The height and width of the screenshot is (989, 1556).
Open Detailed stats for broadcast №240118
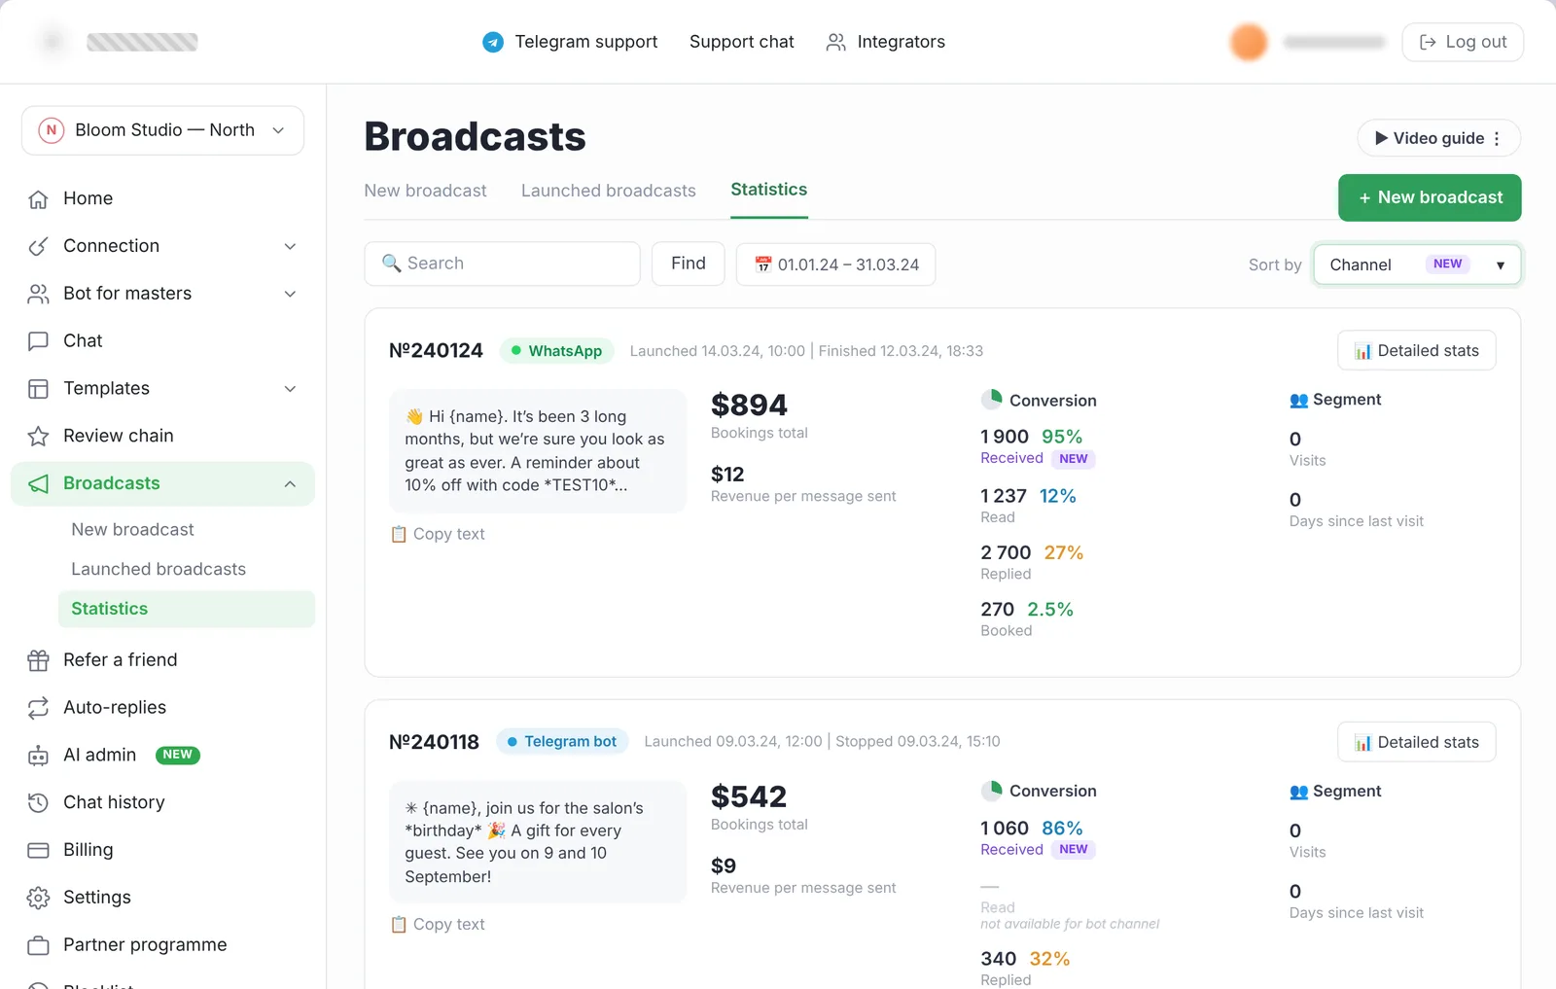[x=1417, y=742]
